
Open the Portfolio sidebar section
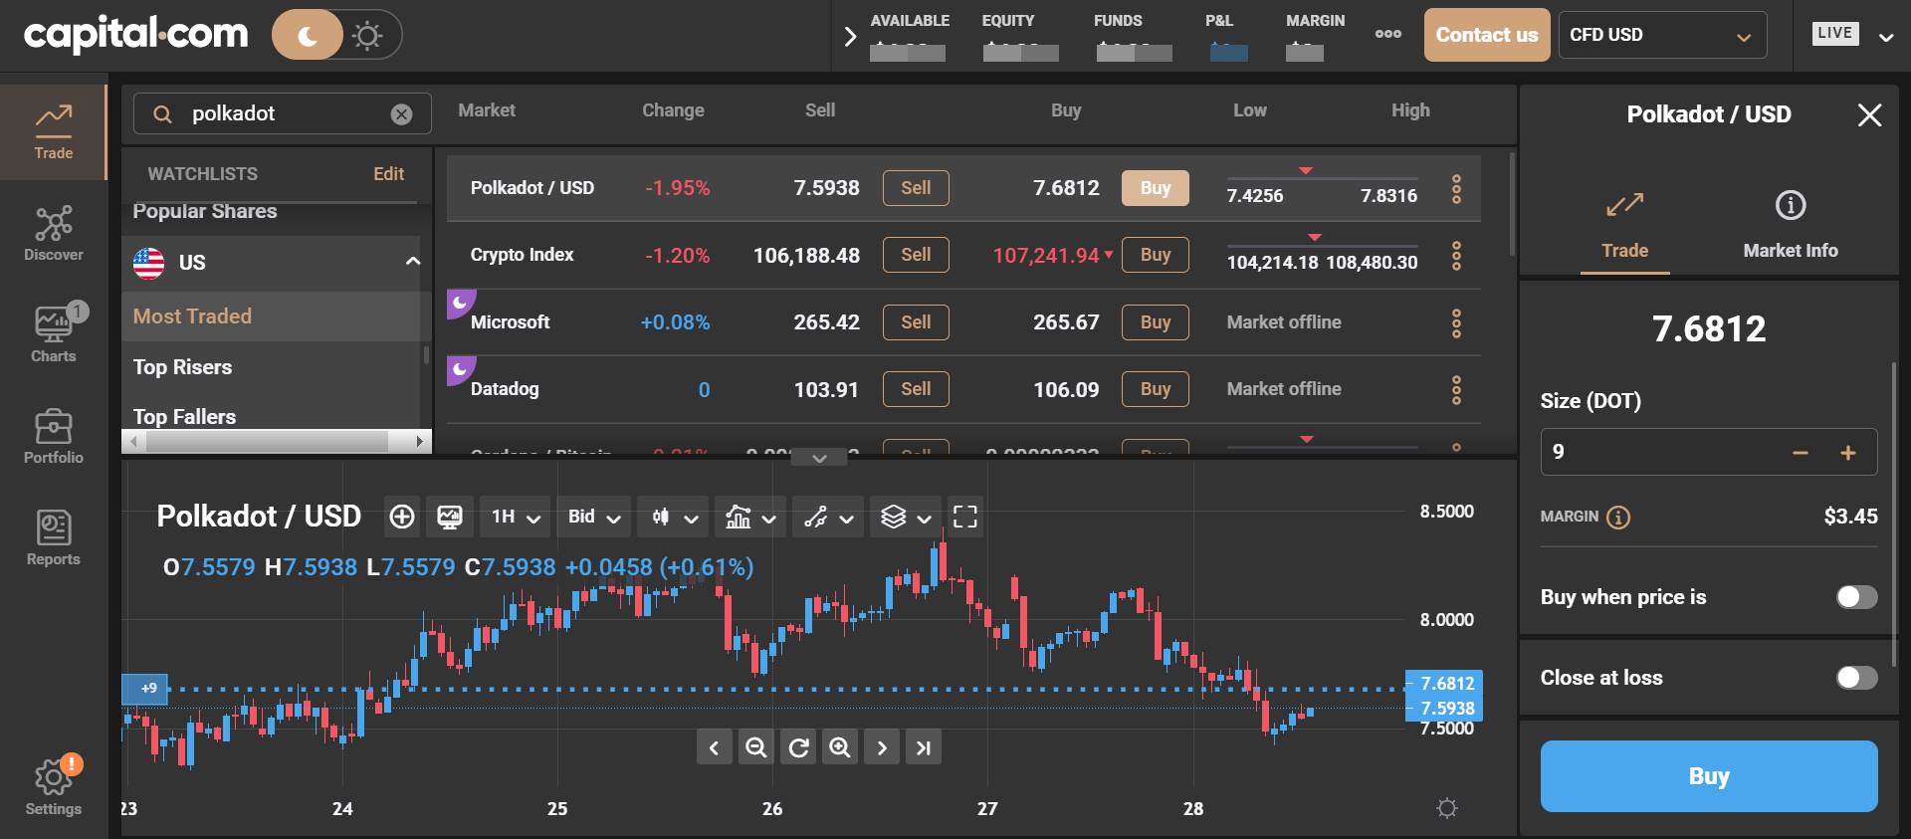pyautogui.click(x=53, y=436)
